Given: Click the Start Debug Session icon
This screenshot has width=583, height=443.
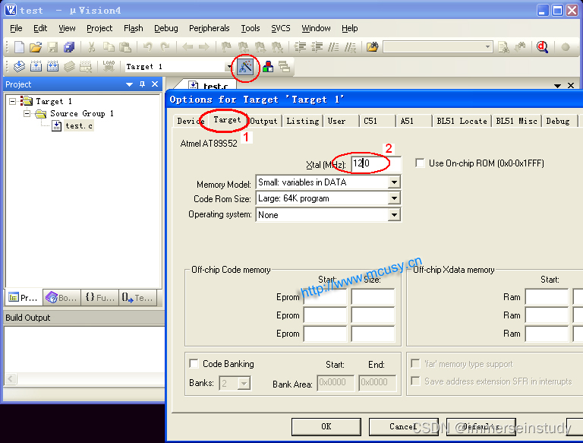Looking at the screenshot, I should click(542, 47).
